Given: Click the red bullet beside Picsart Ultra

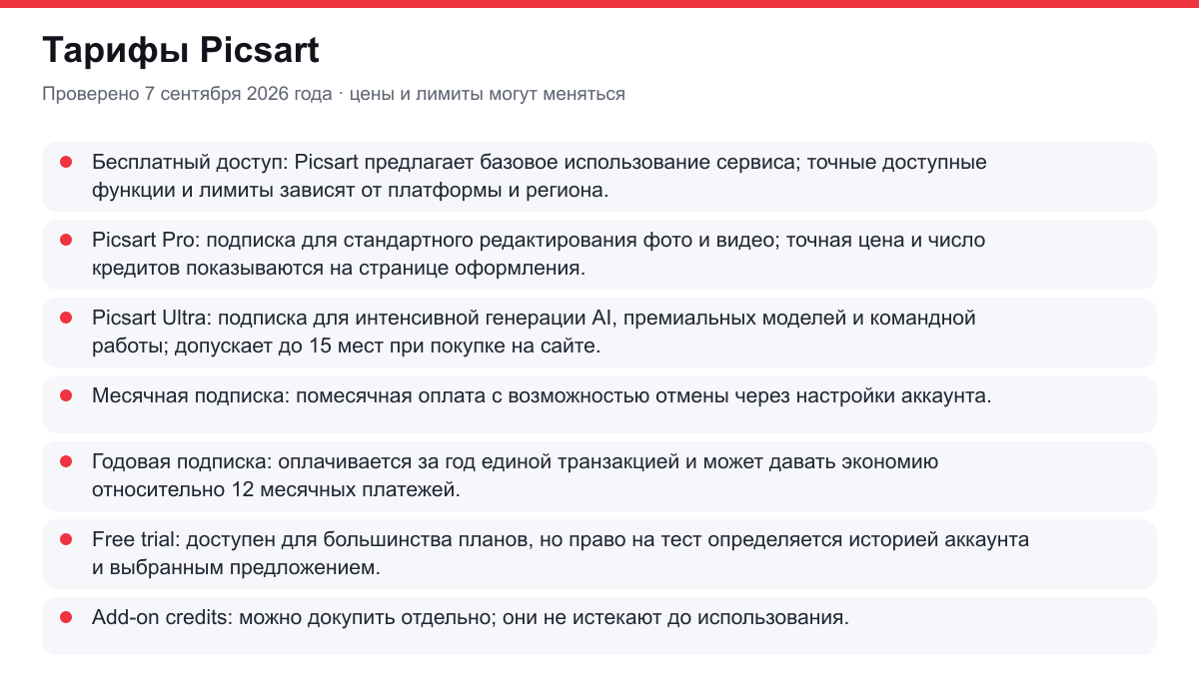Looking at the screenshot, I should click(x=66, y=317).
